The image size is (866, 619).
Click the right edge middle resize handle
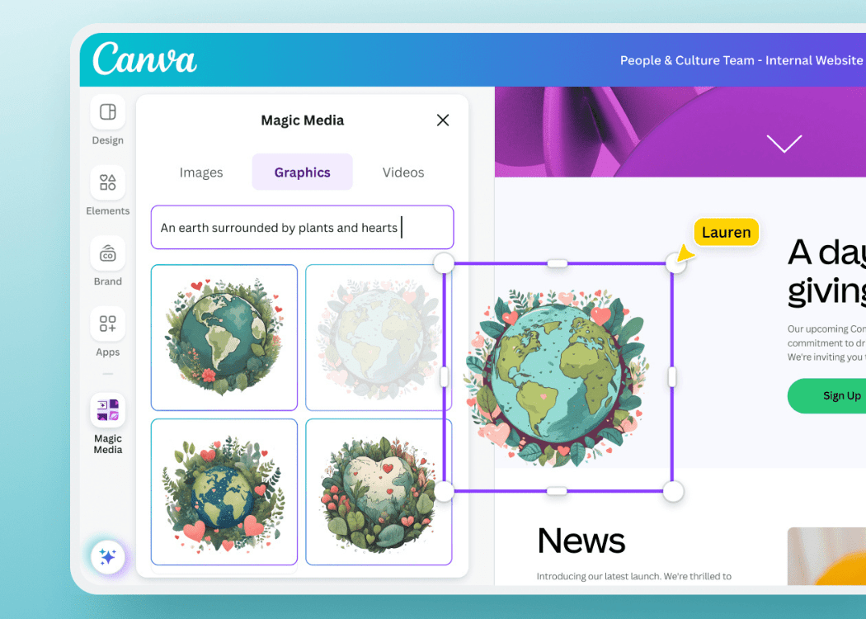(x=672, y=377)
